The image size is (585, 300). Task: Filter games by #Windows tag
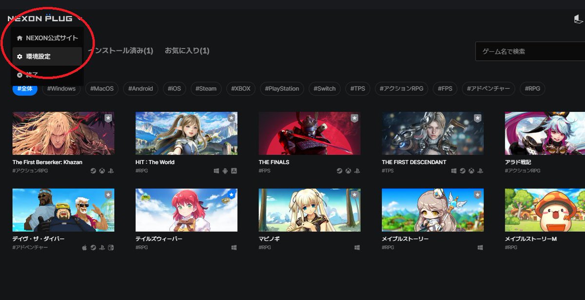pyautogui.click(x=61, y=89)
